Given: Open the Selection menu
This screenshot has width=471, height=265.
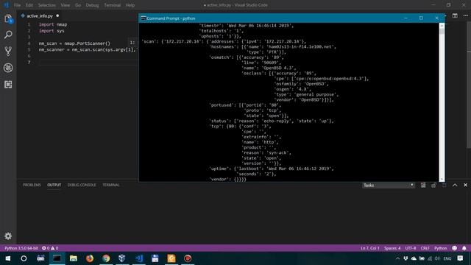Looking at the screenshot, I should tap(47, 5).
